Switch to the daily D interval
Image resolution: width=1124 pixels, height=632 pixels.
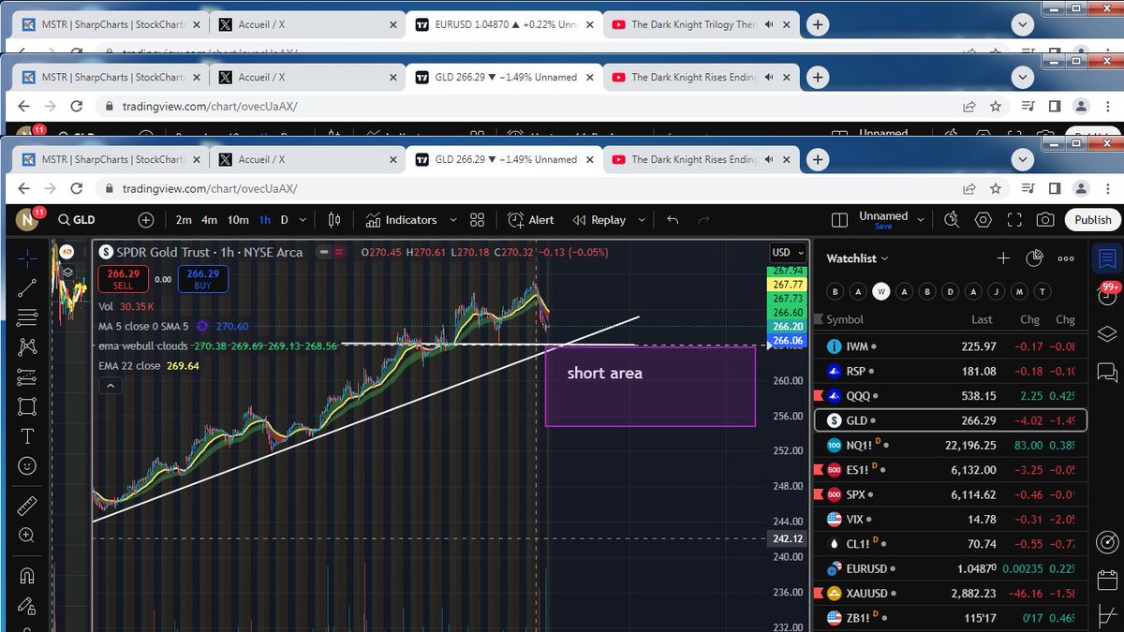pos(285,220)
